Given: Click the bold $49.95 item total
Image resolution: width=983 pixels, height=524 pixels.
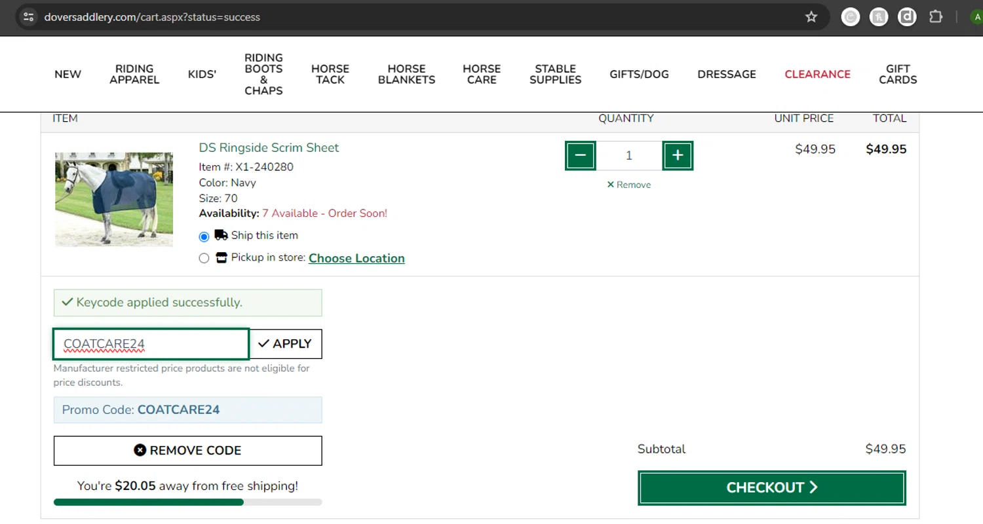Looking at the screenshot, I should [886, 149].
